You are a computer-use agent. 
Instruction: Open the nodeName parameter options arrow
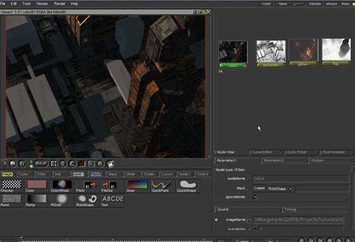click(x=248, y=181)
